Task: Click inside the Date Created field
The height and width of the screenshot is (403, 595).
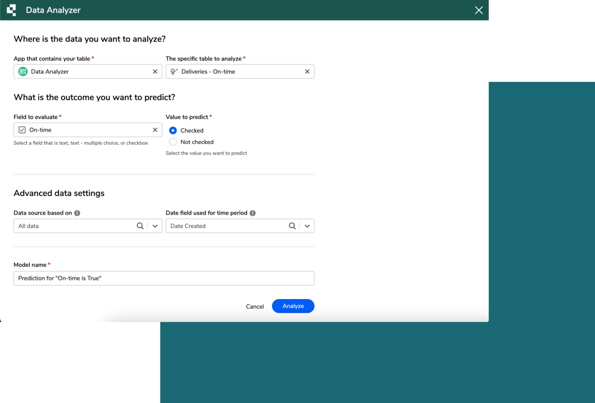Action: 223,226
